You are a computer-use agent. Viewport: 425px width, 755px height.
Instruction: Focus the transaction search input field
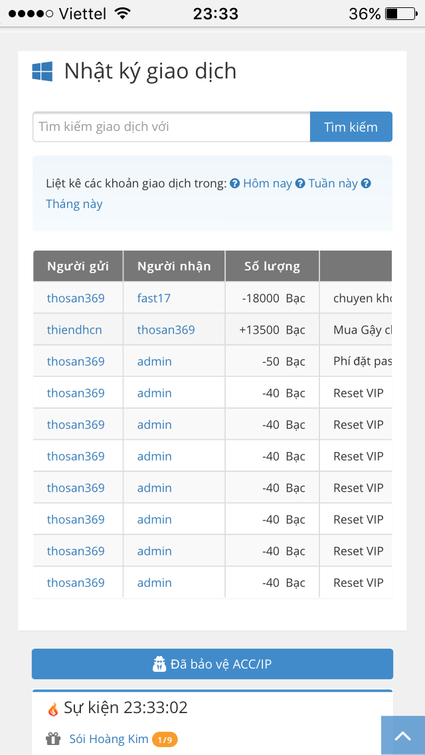pos(171,127)
